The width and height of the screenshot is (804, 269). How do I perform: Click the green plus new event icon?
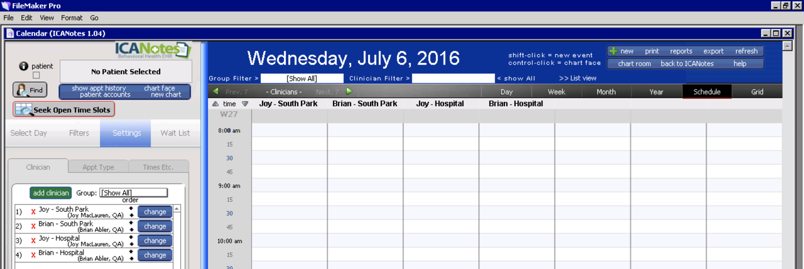tap(614, 52)
